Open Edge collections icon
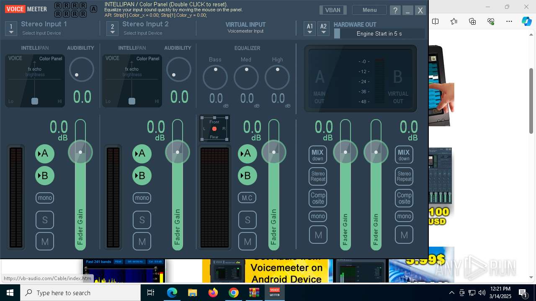This screenshot has height=301, width=536. (472, 21)
